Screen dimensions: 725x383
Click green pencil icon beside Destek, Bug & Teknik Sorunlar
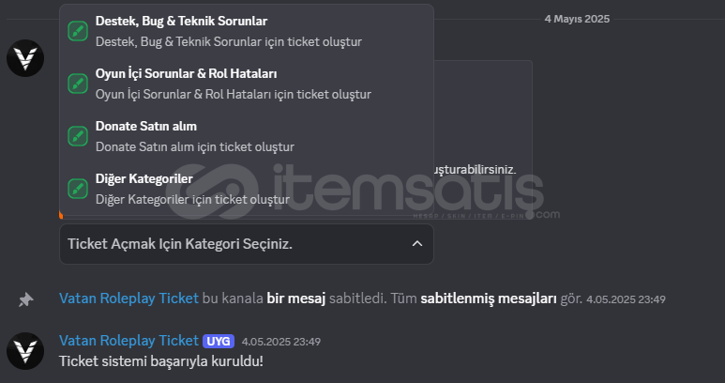[78, 31]
